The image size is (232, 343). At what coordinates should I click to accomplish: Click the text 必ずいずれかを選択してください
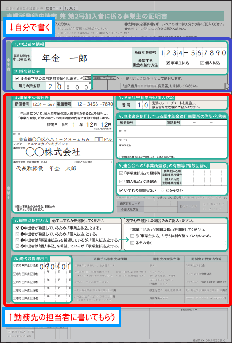pyautogui.click(x=78, y=221)
